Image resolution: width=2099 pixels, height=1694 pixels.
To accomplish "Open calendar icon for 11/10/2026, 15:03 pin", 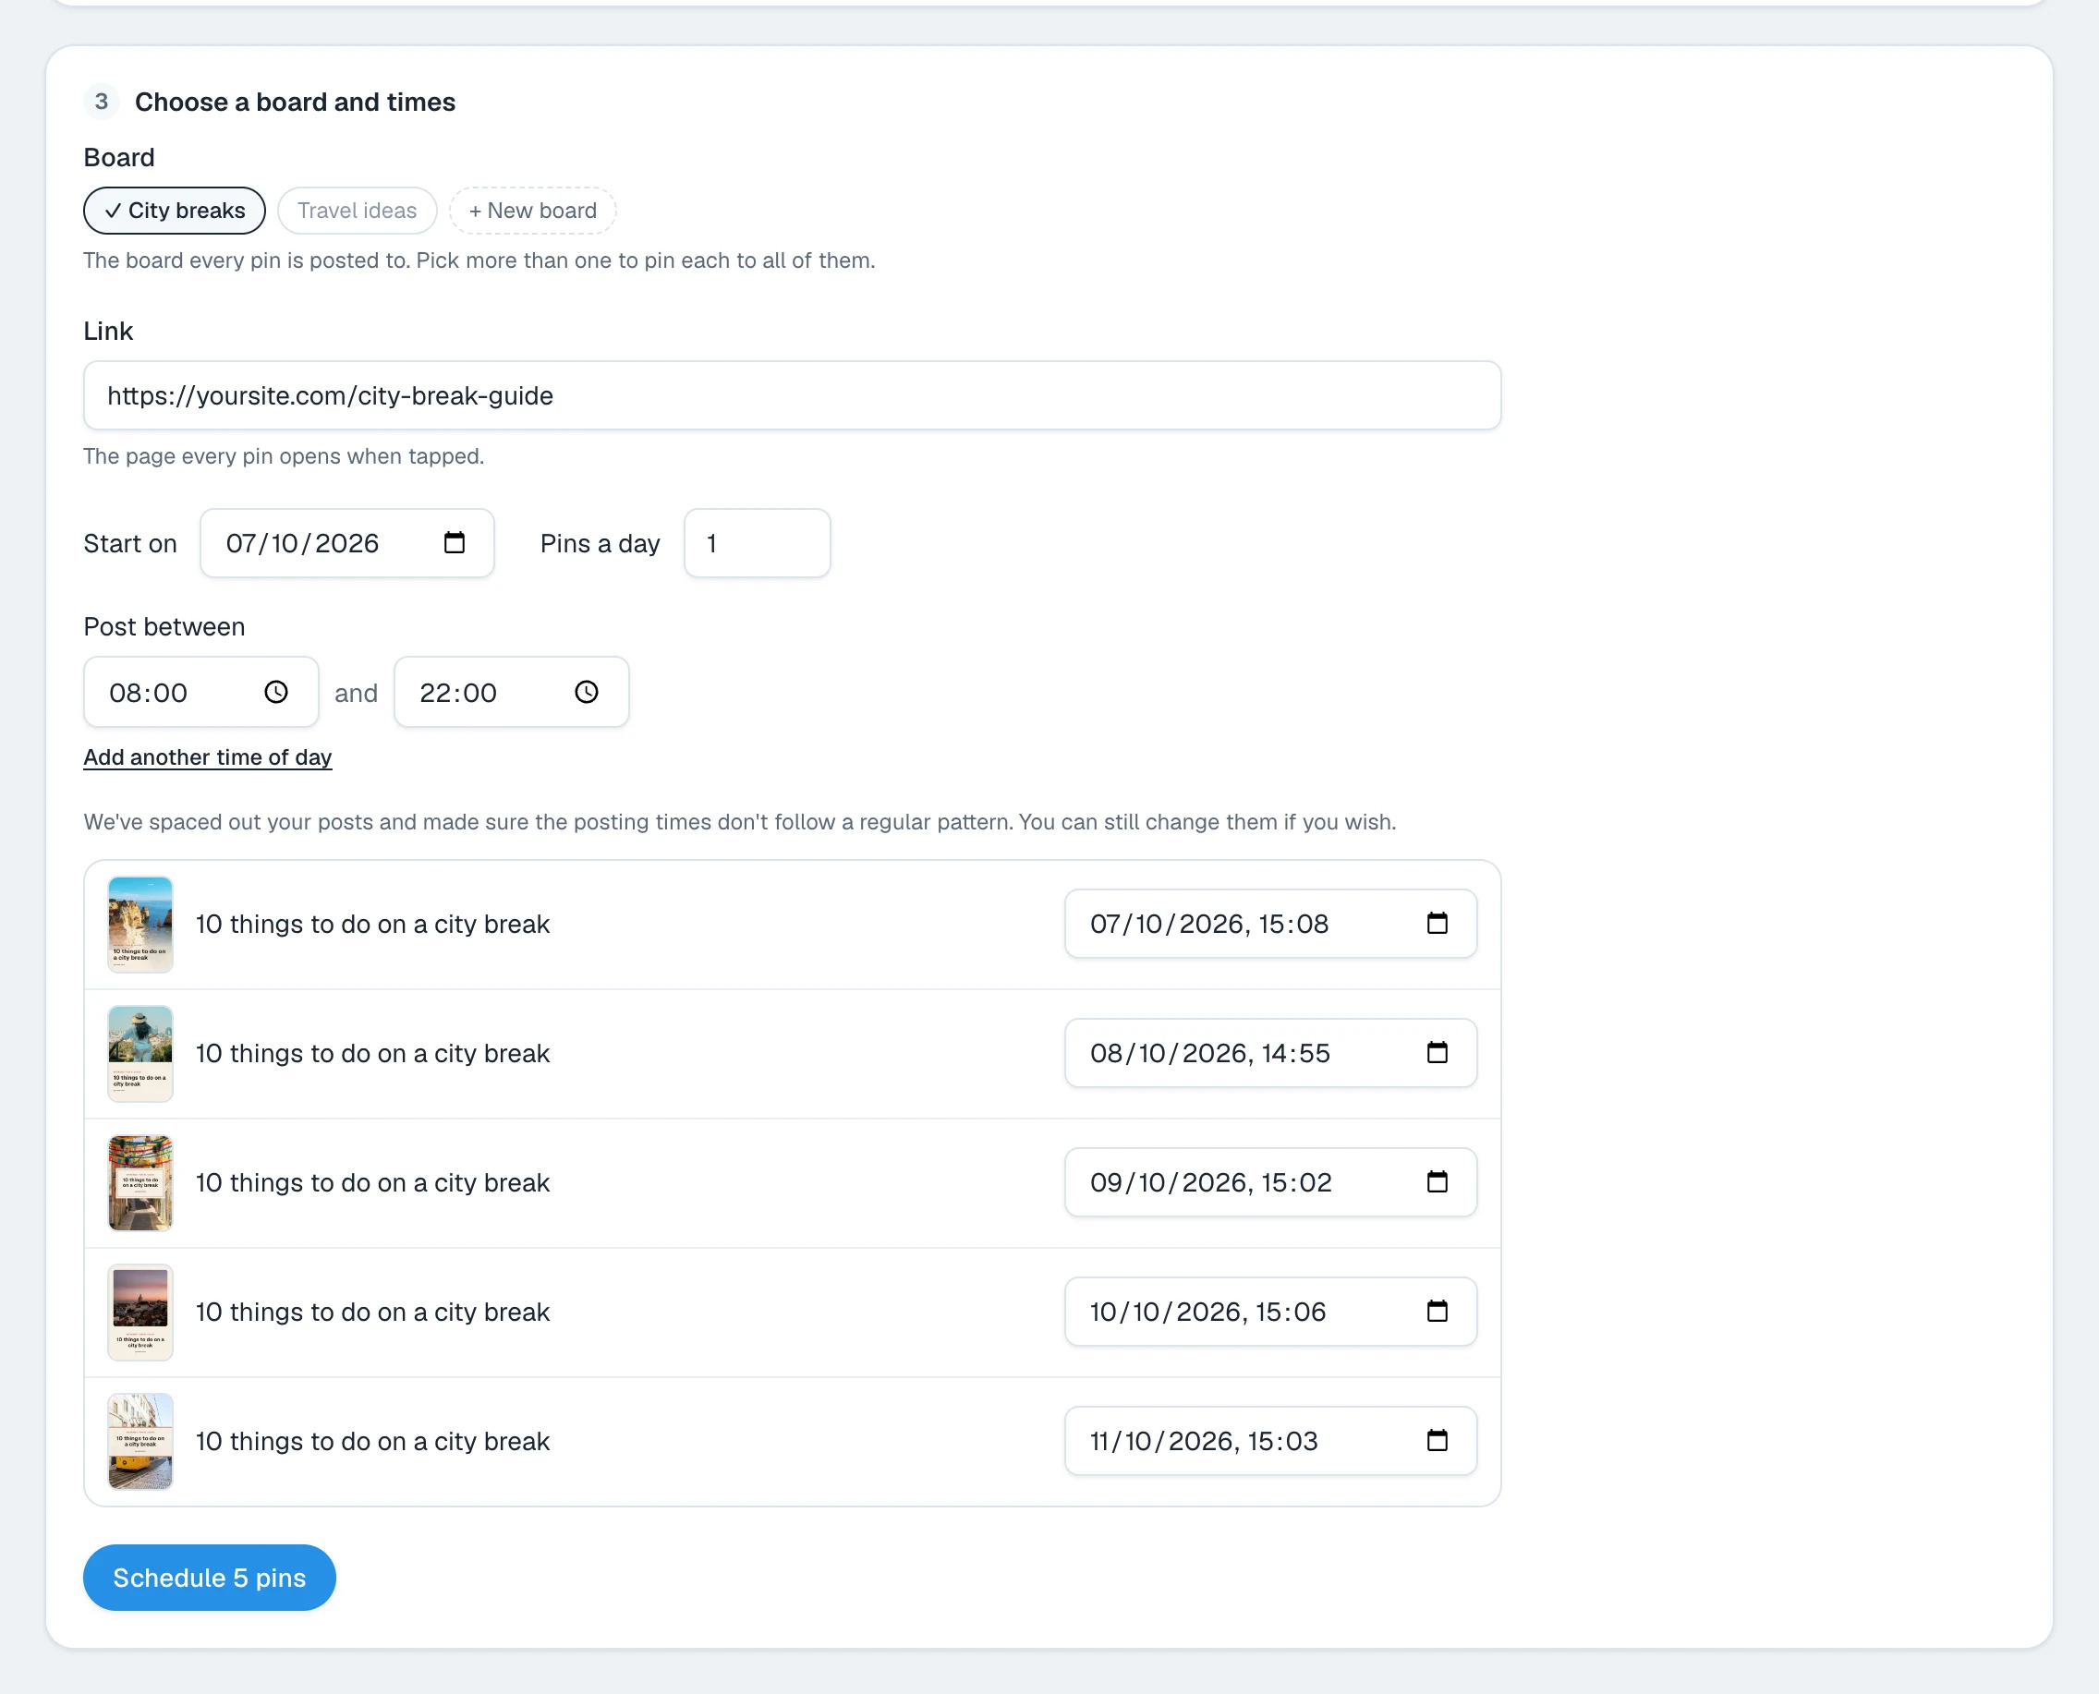I will [x=1438, y=1440].
